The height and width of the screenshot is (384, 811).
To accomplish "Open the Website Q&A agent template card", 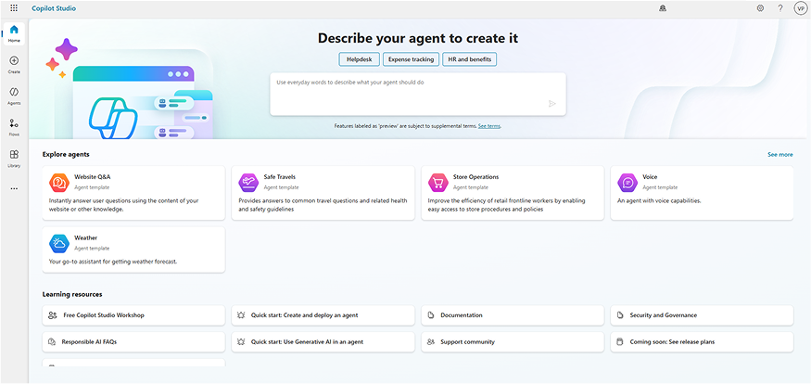I will [133, 193].
